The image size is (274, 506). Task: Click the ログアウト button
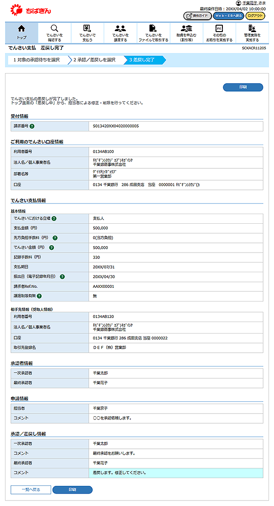[255, 16]
